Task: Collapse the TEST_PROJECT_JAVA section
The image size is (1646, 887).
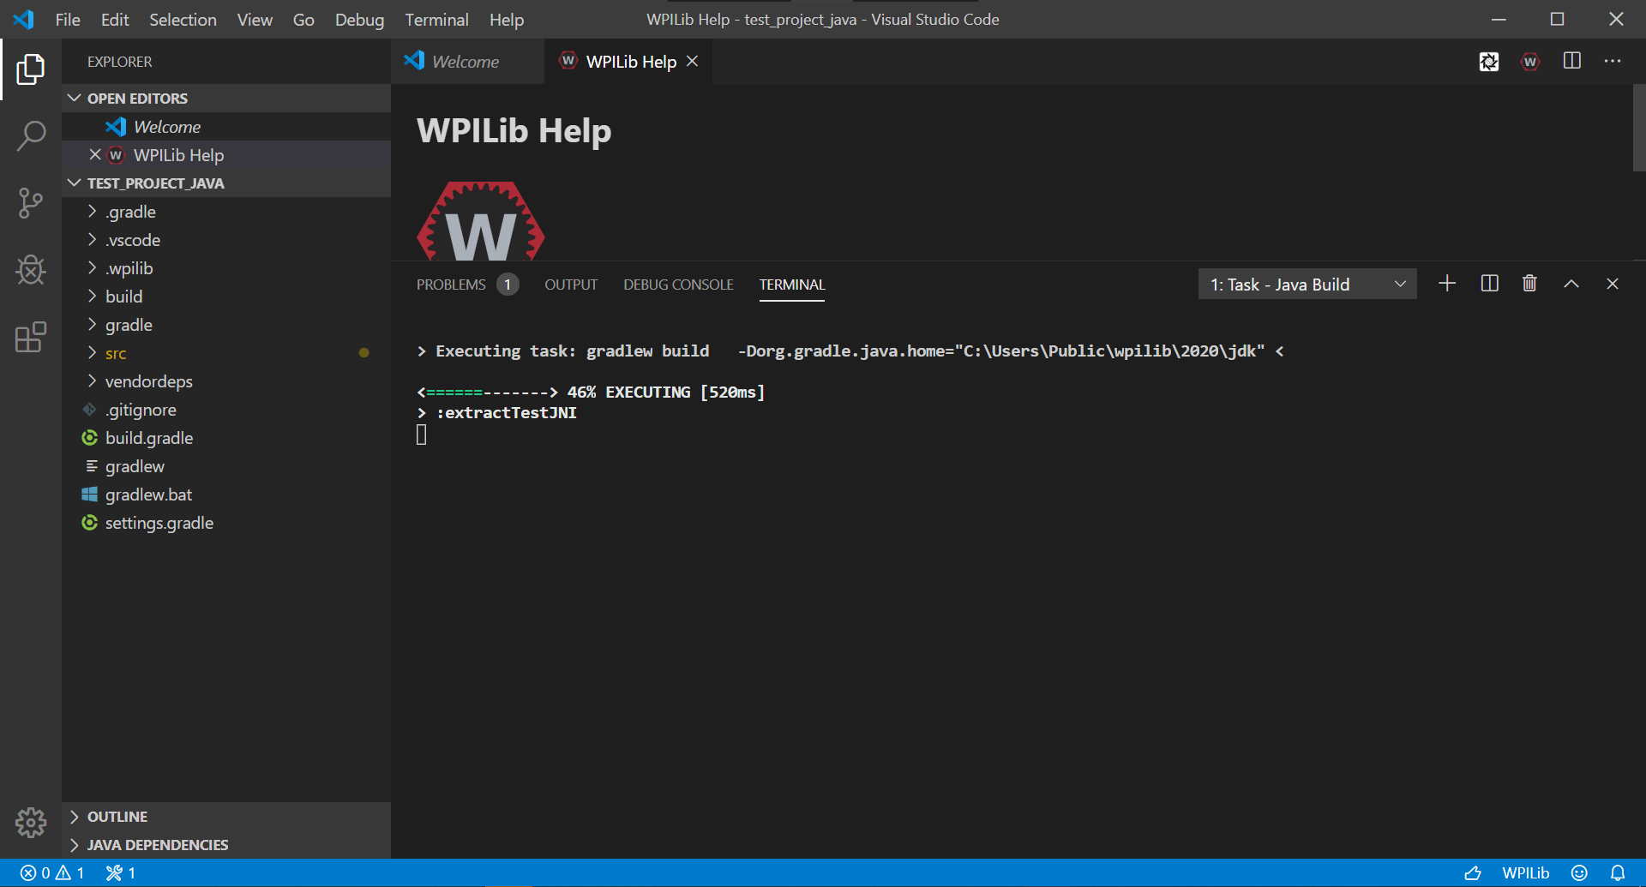Action: pyautogui.click(x=226, y=183)
